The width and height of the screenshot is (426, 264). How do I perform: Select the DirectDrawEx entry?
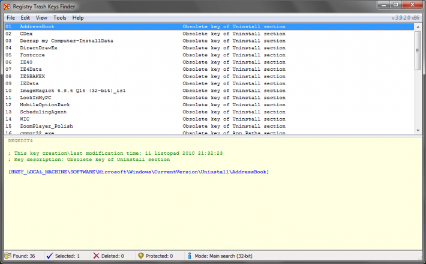[209, 48]
